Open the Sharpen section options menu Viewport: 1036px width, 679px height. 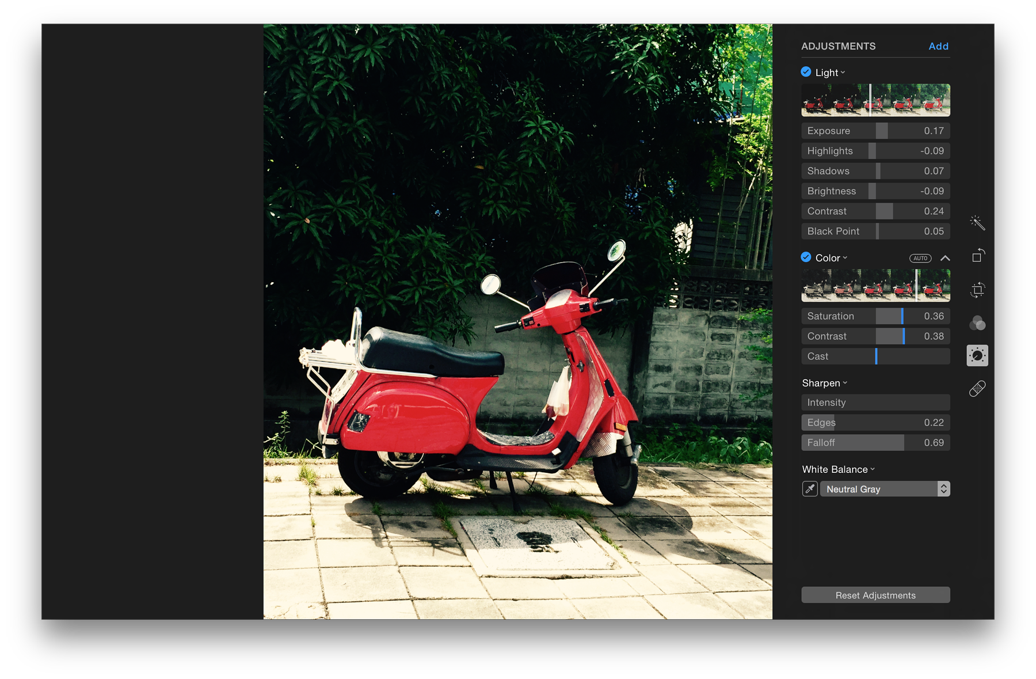coord(825,383)
